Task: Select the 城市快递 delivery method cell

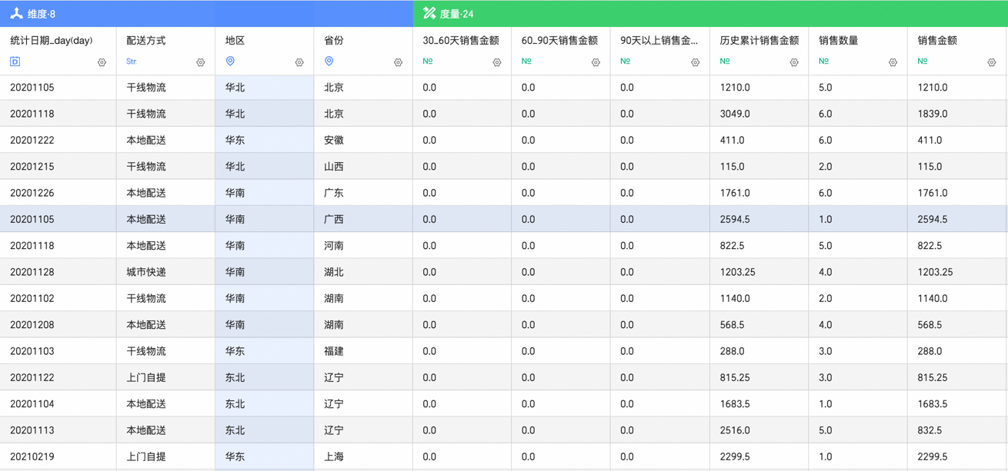Action: click(x=165, y=272)
